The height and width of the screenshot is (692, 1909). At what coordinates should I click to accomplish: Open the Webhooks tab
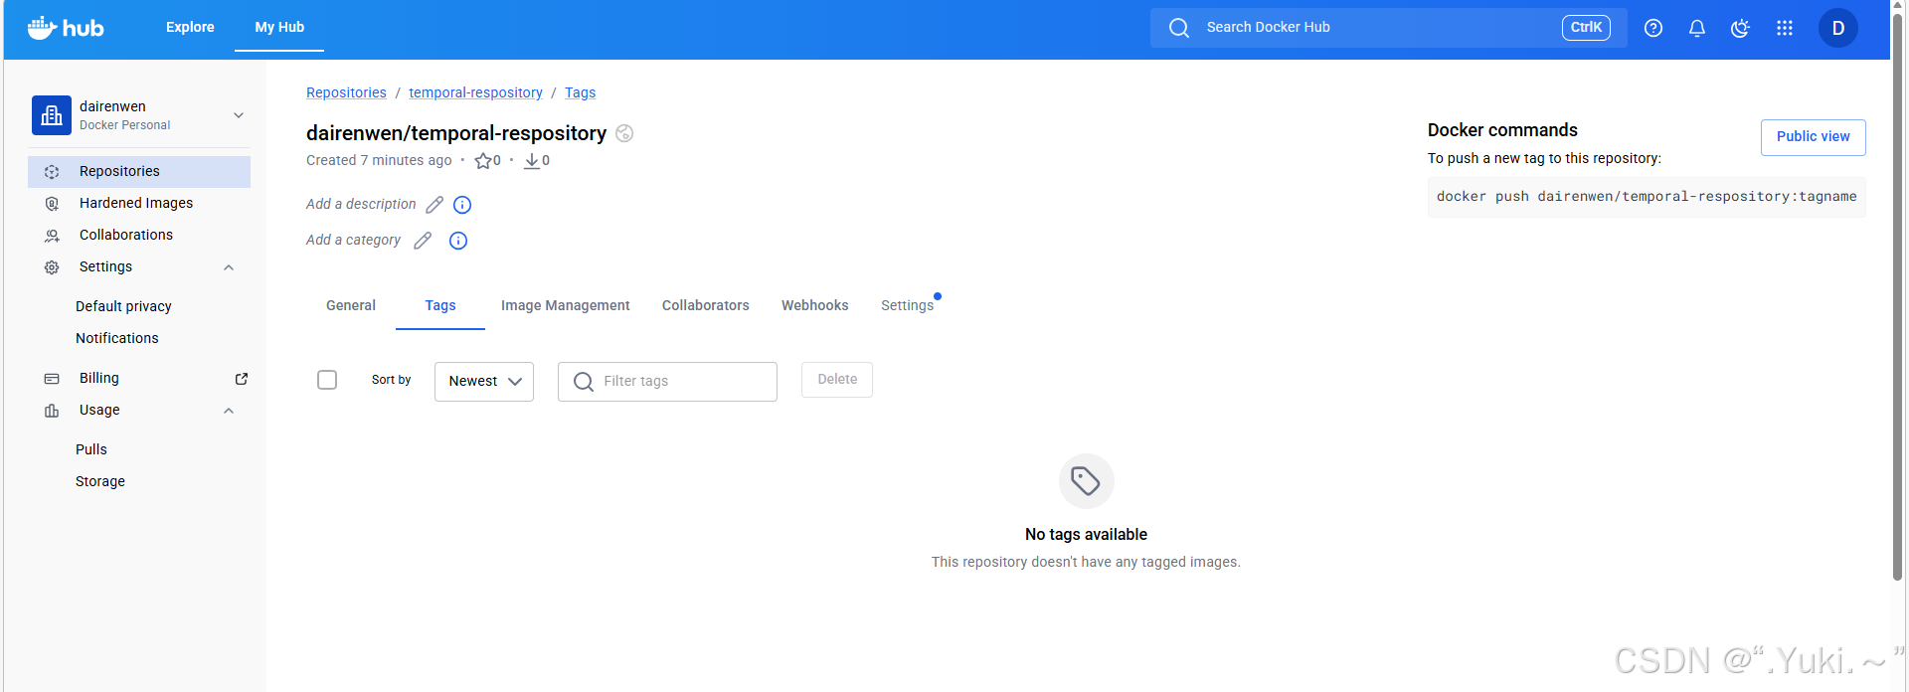[815, 305]
